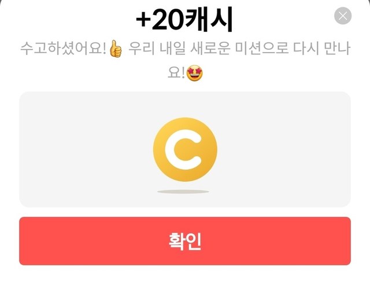Viewport: 370px width, 294px height.
Task: Click the word 미션으로 in the message
Action: tap(262, 49)
